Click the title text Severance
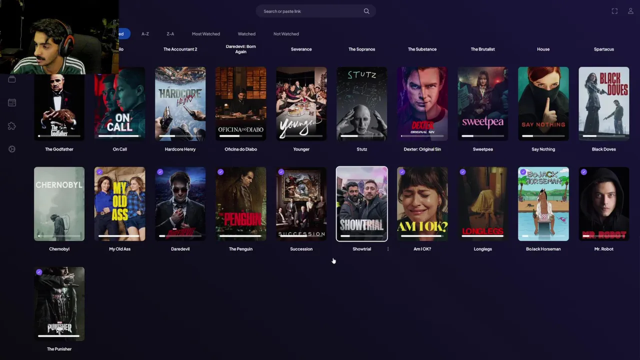Image resolution: width=640 pixels, height=360 pixels. (301, 49)
